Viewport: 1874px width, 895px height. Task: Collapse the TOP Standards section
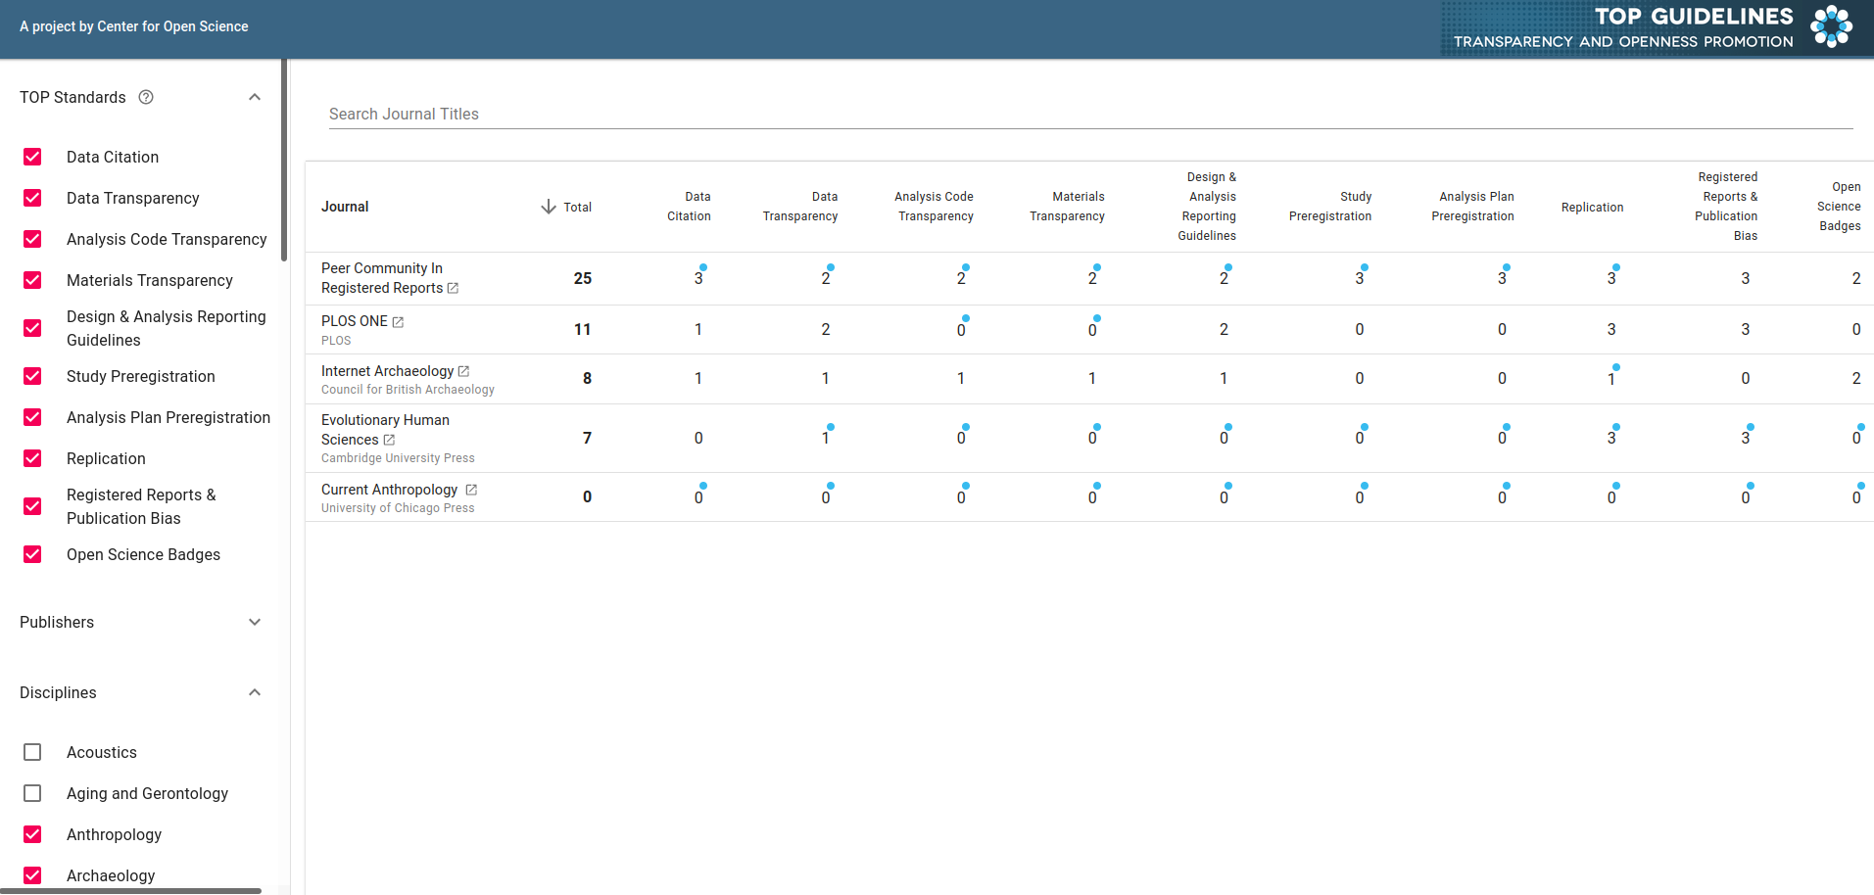click(x=255, y=97)
